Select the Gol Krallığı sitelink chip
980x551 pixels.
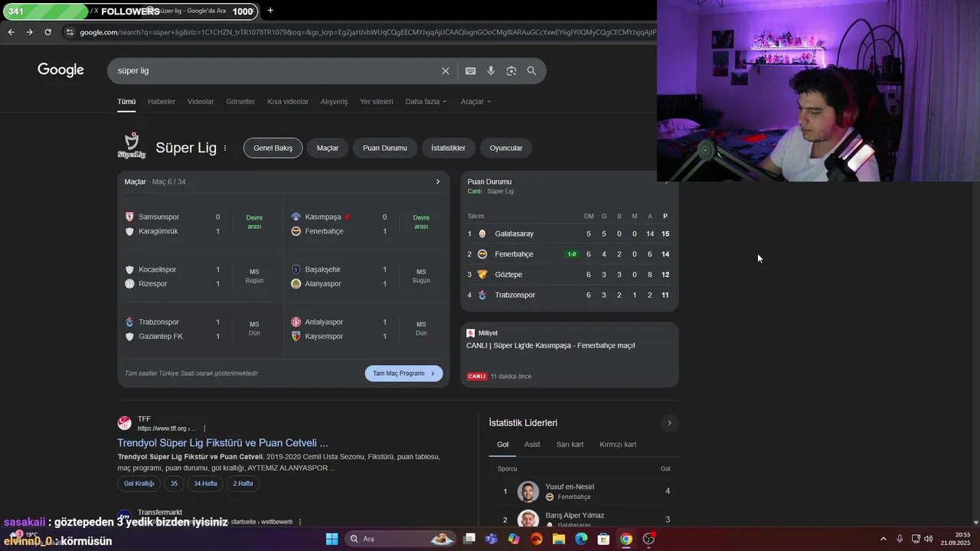[139, 484]
